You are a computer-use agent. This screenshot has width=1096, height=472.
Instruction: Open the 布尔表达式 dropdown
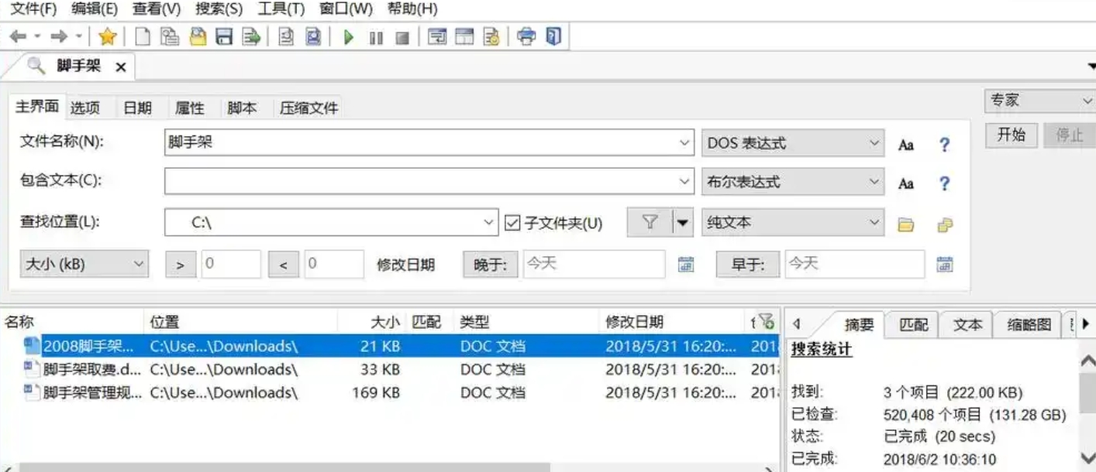point(874,182)
